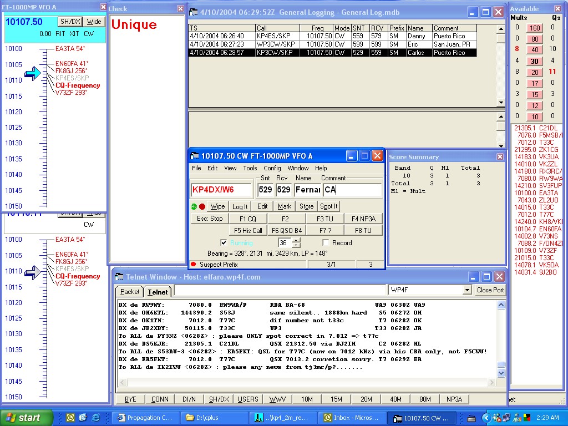Screen dimensions: 568x426
Task: Click the blue arrow frequency marker
Action: pyautogui.click(x=33, y=73)
